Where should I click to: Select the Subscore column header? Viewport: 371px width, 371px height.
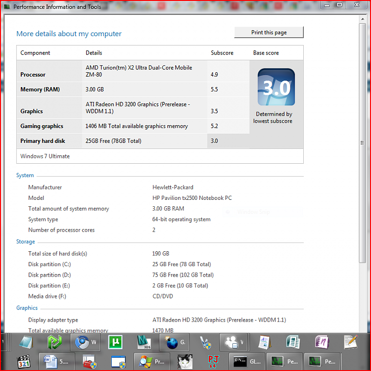pyautogui.click(x=222, y=53)
